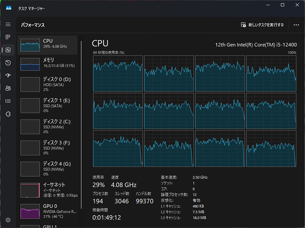Click the GPU 0 purple graph thumbnail

(30, 211)
